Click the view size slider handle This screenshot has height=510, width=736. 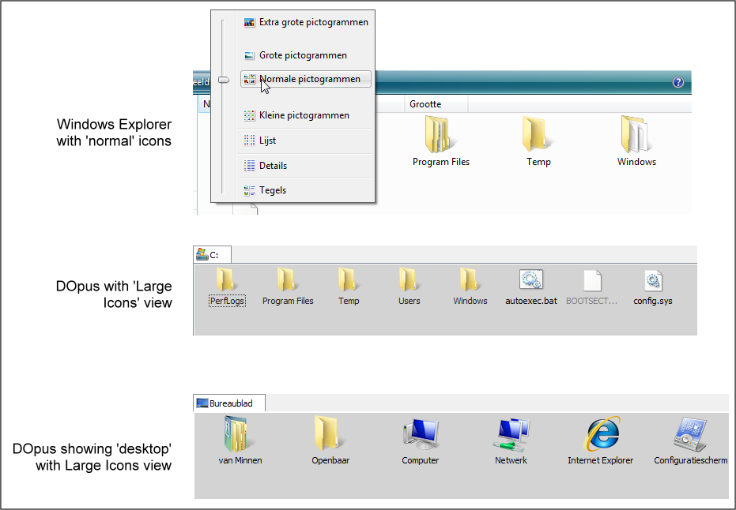pyautogui.click(x=224, y=81)
